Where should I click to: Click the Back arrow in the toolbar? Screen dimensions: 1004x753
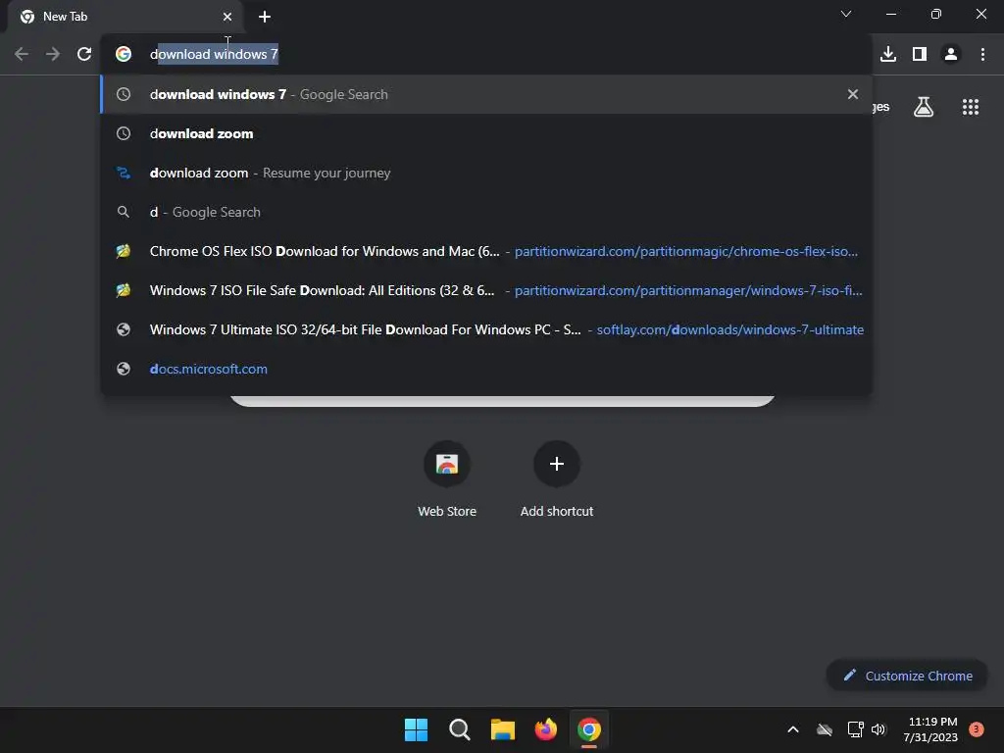pos(22,54)
